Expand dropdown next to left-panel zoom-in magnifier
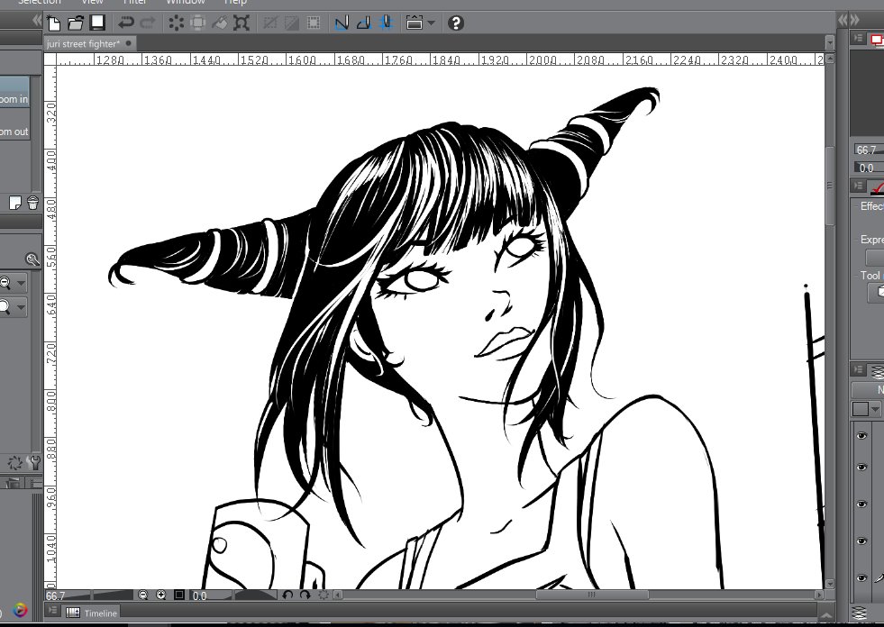This screenshot has width=884, height=627. [x=21, y=307]
